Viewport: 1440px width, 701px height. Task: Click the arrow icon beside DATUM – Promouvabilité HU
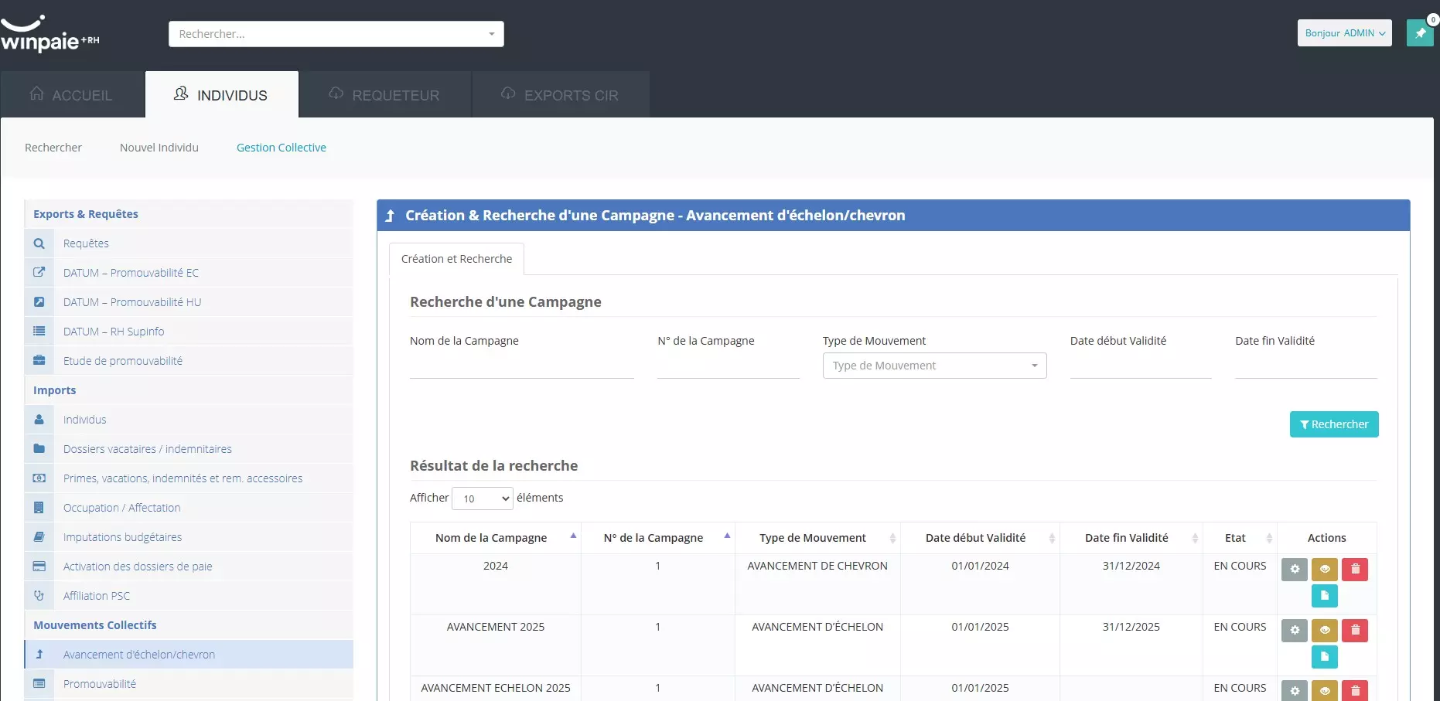point(39,302)
